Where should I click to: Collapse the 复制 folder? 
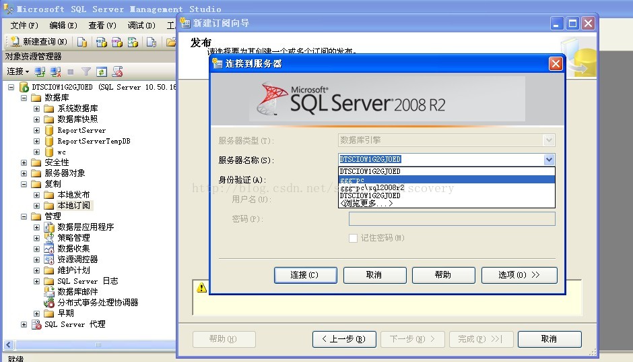click(24, 184)
